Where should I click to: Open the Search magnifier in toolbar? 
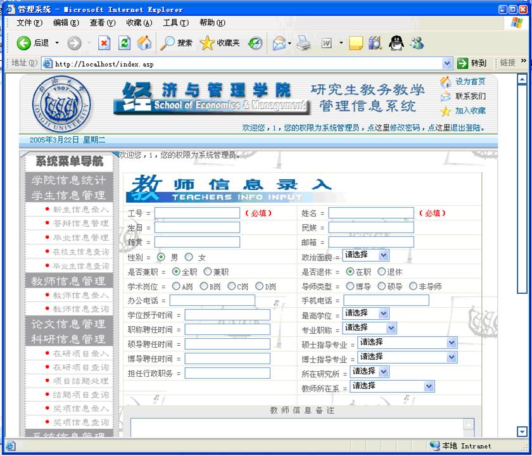[167, 43]
